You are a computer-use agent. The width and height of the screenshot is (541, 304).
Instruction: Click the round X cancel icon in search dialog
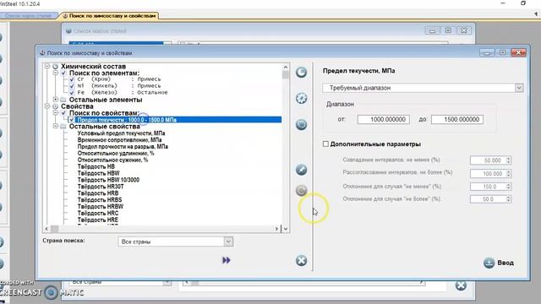301,261
